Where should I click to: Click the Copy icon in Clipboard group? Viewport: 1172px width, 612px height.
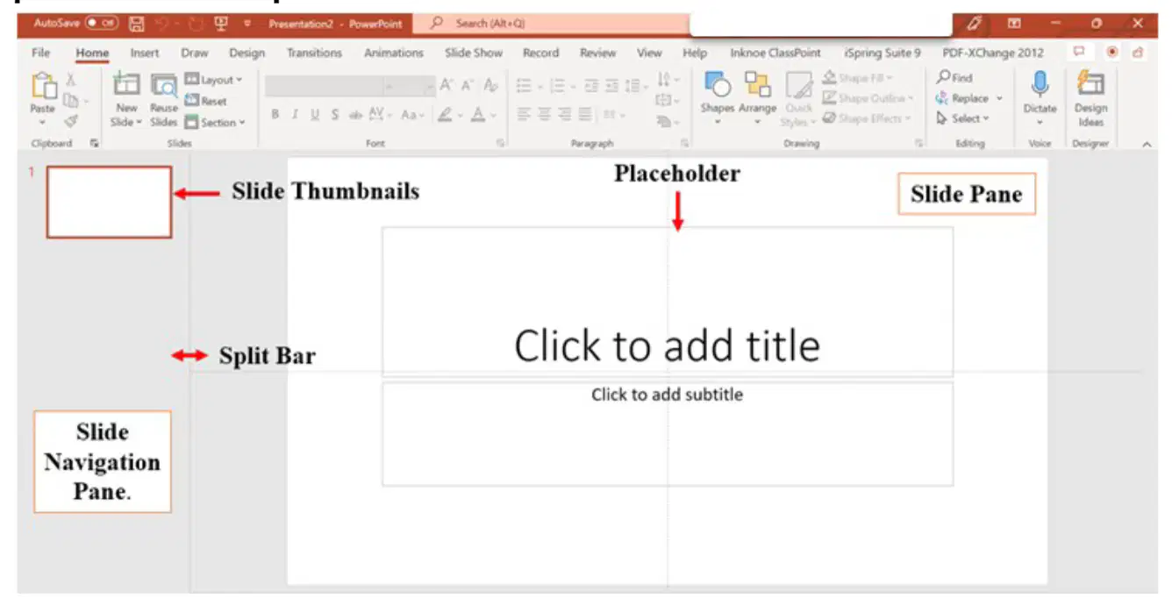71,101
